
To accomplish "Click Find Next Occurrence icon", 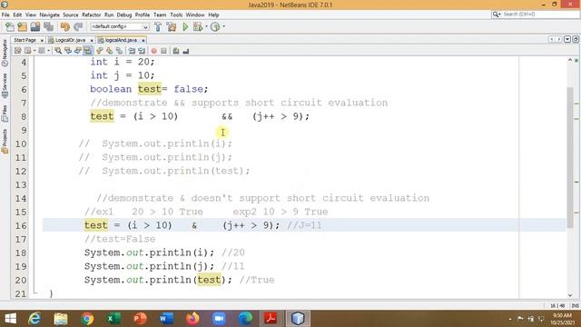I will (77, 51).
